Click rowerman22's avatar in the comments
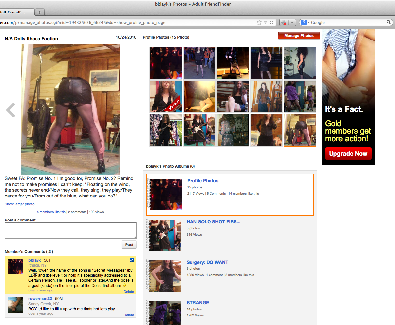The width and height of the screenshot is (395, 325). coord(15,305)
